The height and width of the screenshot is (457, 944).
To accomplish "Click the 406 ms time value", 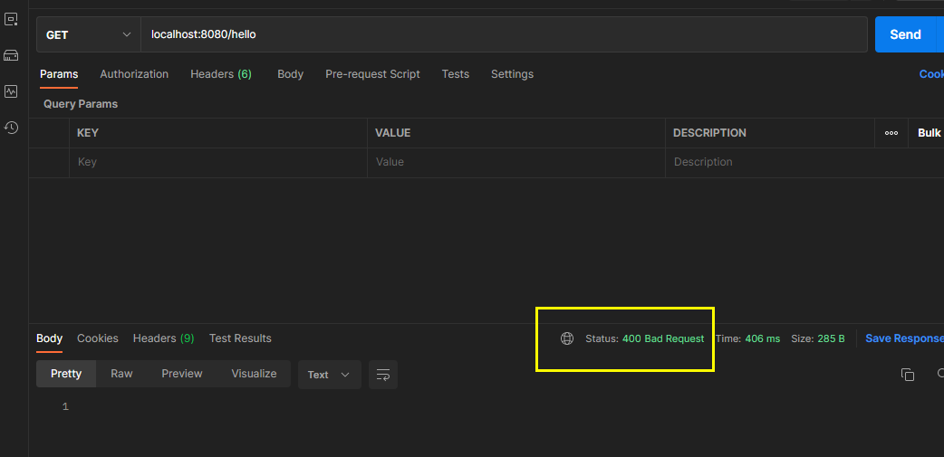I will tap(762, 338).
